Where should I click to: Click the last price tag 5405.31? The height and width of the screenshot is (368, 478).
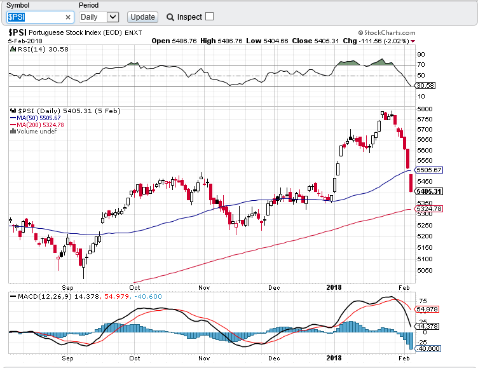[428, 191]
